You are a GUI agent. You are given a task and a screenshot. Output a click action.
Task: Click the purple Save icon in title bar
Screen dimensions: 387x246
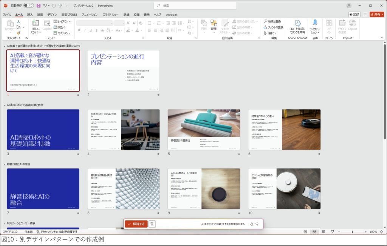pyautogui.click(x=38, y=6)
